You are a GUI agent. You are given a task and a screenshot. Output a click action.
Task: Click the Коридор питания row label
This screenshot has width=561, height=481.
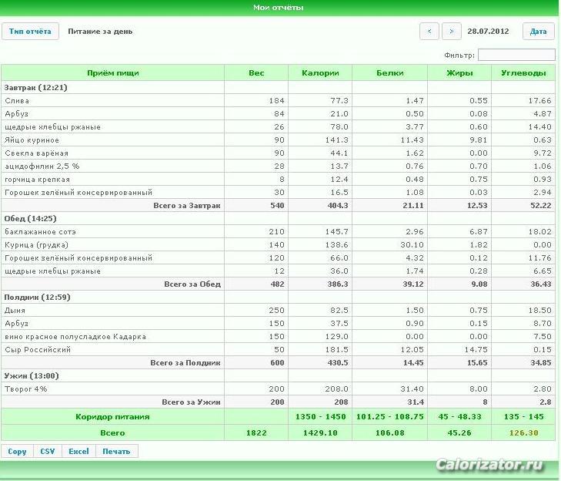(112, 417)
